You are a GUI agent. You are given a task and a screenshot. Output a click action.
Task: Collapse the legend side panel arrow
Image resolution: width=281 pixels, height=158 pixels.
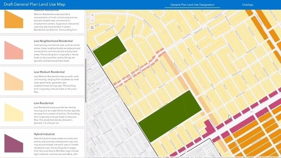tap(88, 84)
